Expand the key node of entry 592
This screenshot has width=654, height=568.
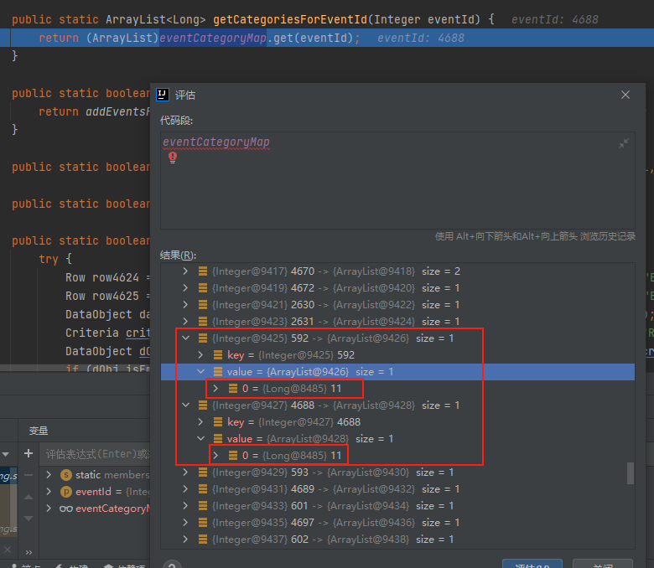tap(200, 355)
